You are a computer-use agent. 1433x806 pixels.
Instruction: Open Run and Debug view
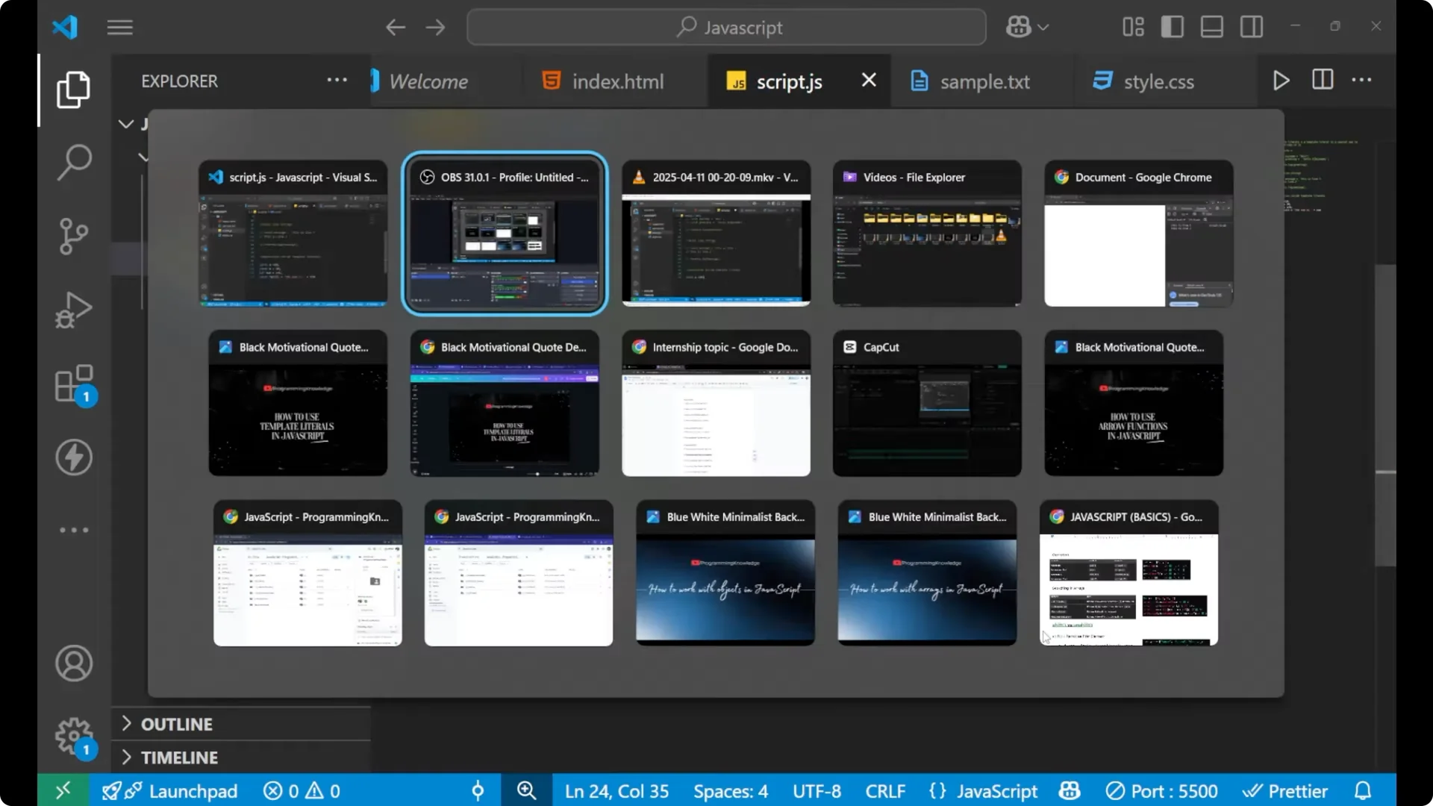point(73,310)
